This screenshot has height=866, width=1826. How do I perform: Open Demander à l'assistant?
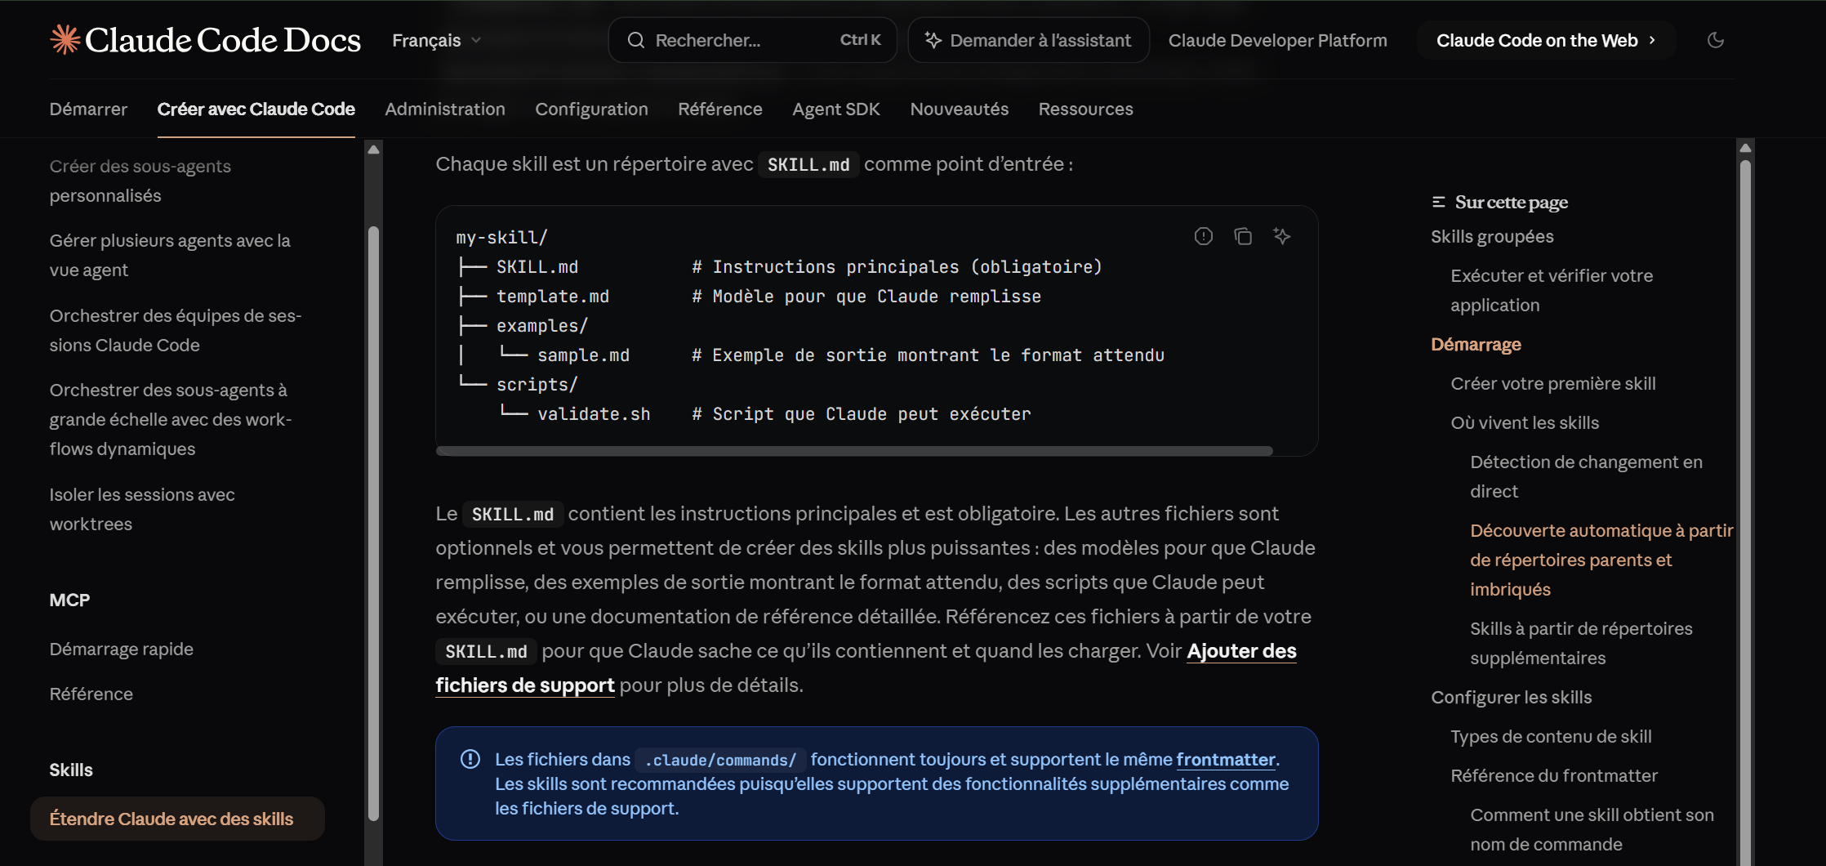tap(1029, 40)
